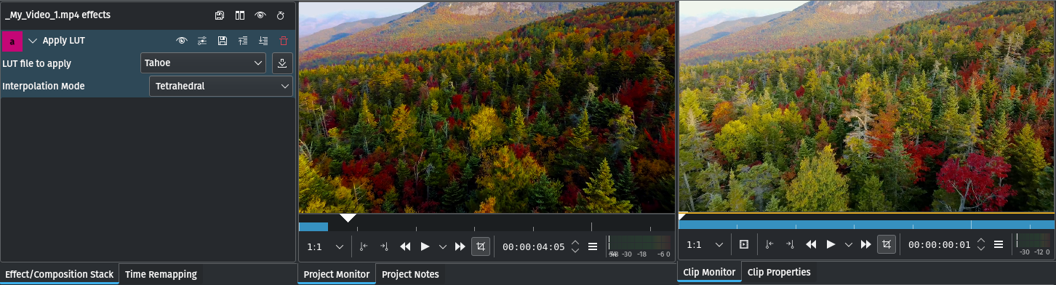Image resolution: width=1056 pixels, height=285 pixels.
Task: Open the Tahoe LUT file dropdown
Action: pos(203,63)
